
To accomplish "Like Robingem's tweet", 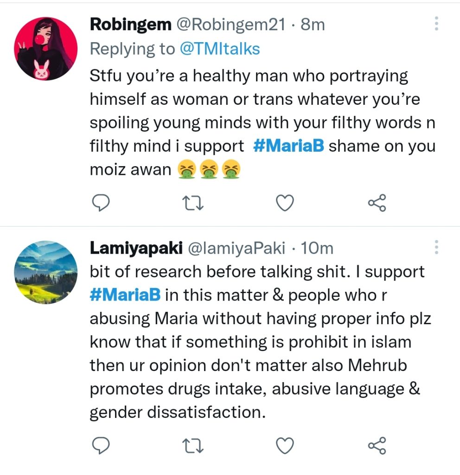I will [x=285, y=202].
